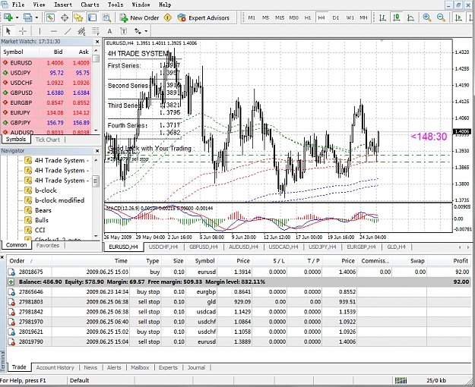Select the crosshair cursor tool
The image size is (475, 387).
point(23,31)
